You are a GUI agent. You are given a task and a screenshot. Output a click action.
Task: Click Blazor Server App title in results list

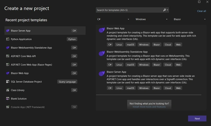[x=116, y=72]
